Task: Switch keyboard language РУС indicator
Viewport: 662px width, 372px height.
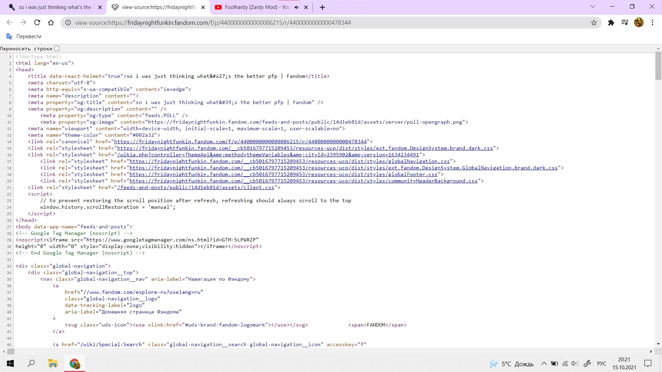Action: click(x=601, y=364)
